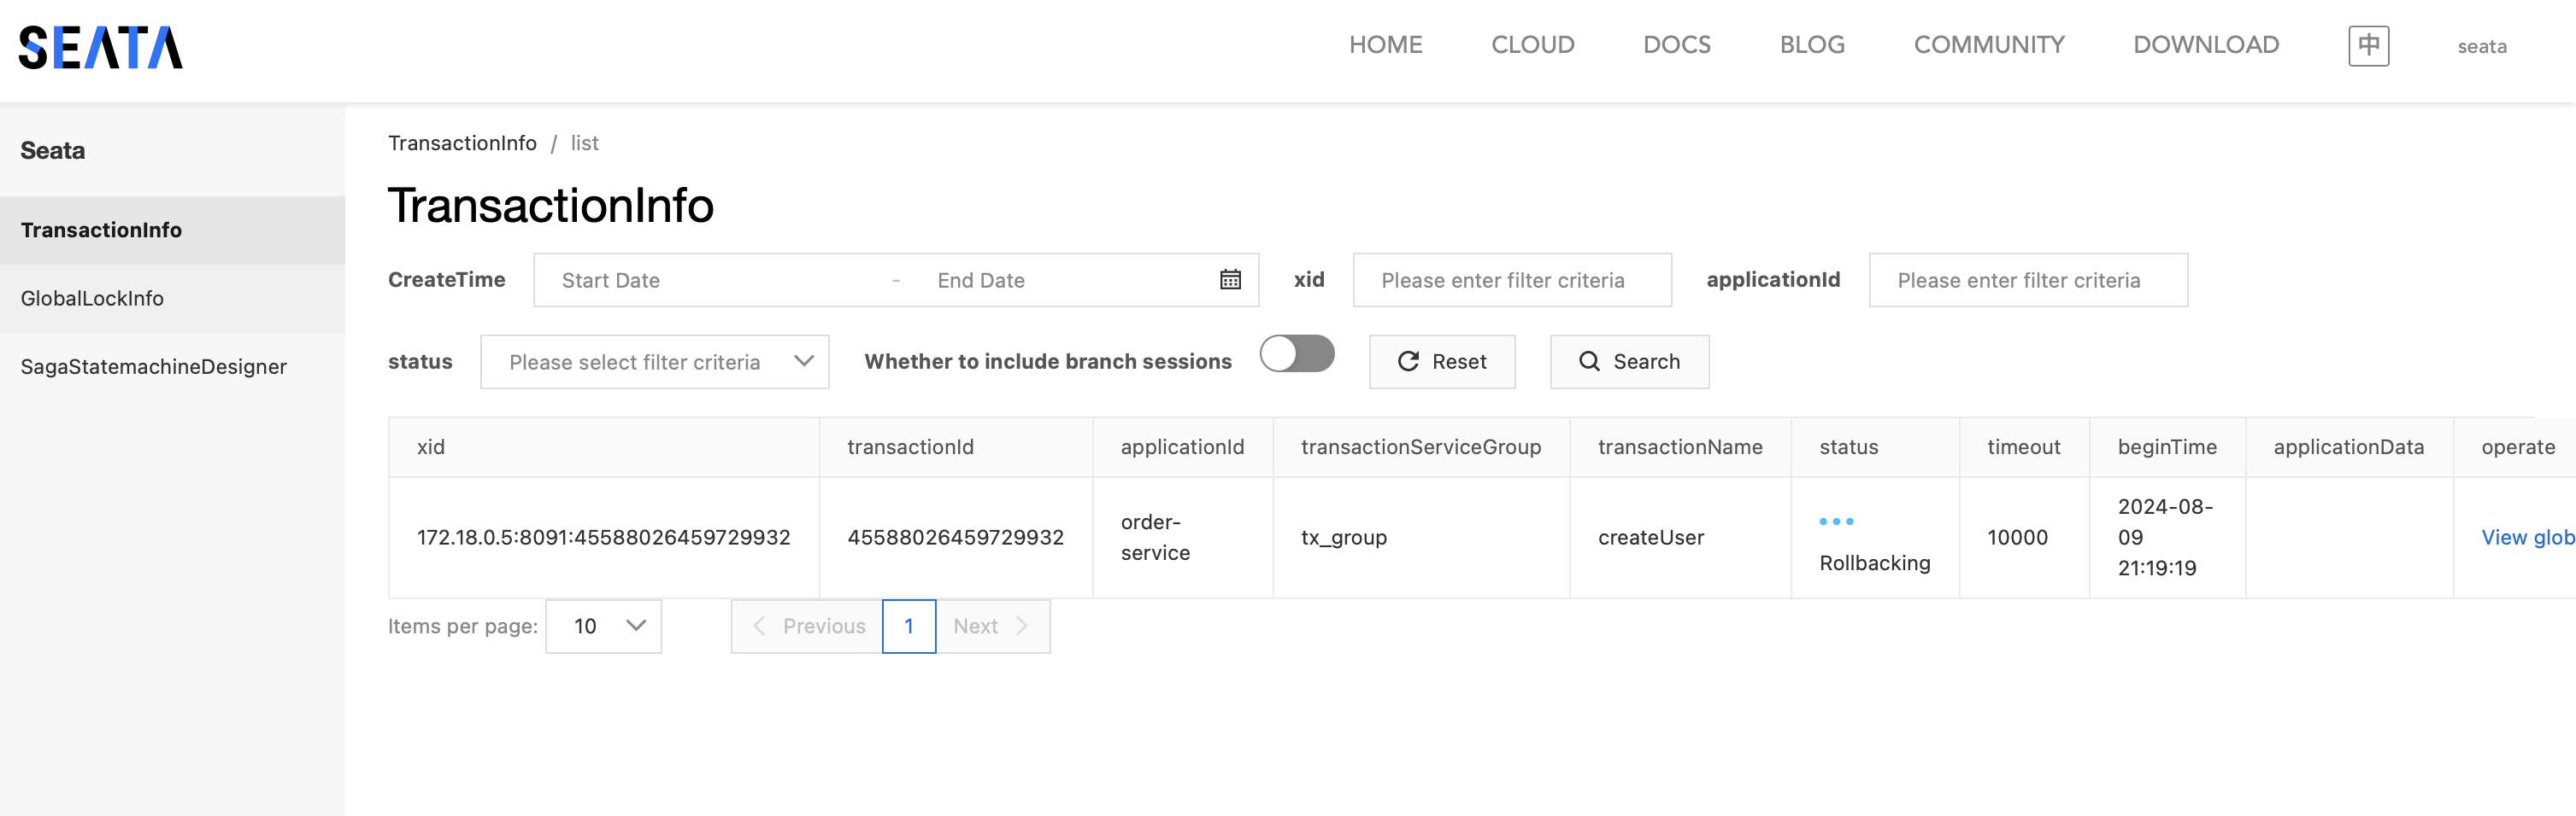This screenshot has width=2576, height=816.
Task: Click the Rollbacking status text
Action: pyautogui.click(x=1874, y=563)
